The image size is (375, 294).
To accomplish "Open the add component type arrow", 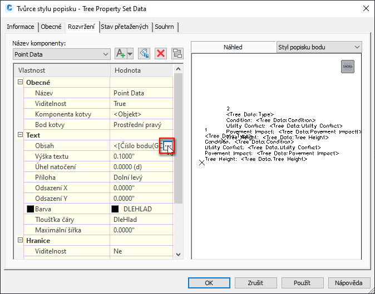I will (x=130, y=54).
